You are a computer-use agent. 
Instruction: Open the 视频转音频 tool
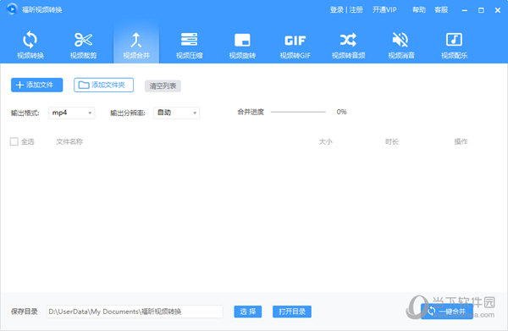click(348, 45)
